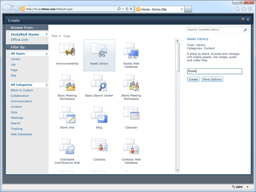This screenshot has height=192, width=256.
Task: Click the Create button
Action: click(193, 79)
